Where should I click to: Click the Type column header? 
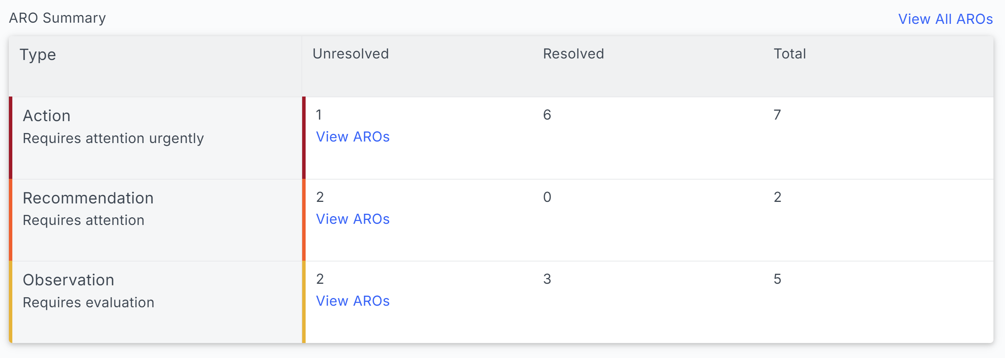38,55
